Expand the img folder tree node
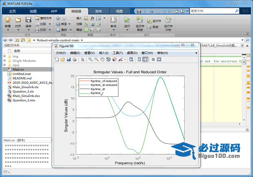The width and height of the screenshot is (253, 177). [x=5, y=56]
